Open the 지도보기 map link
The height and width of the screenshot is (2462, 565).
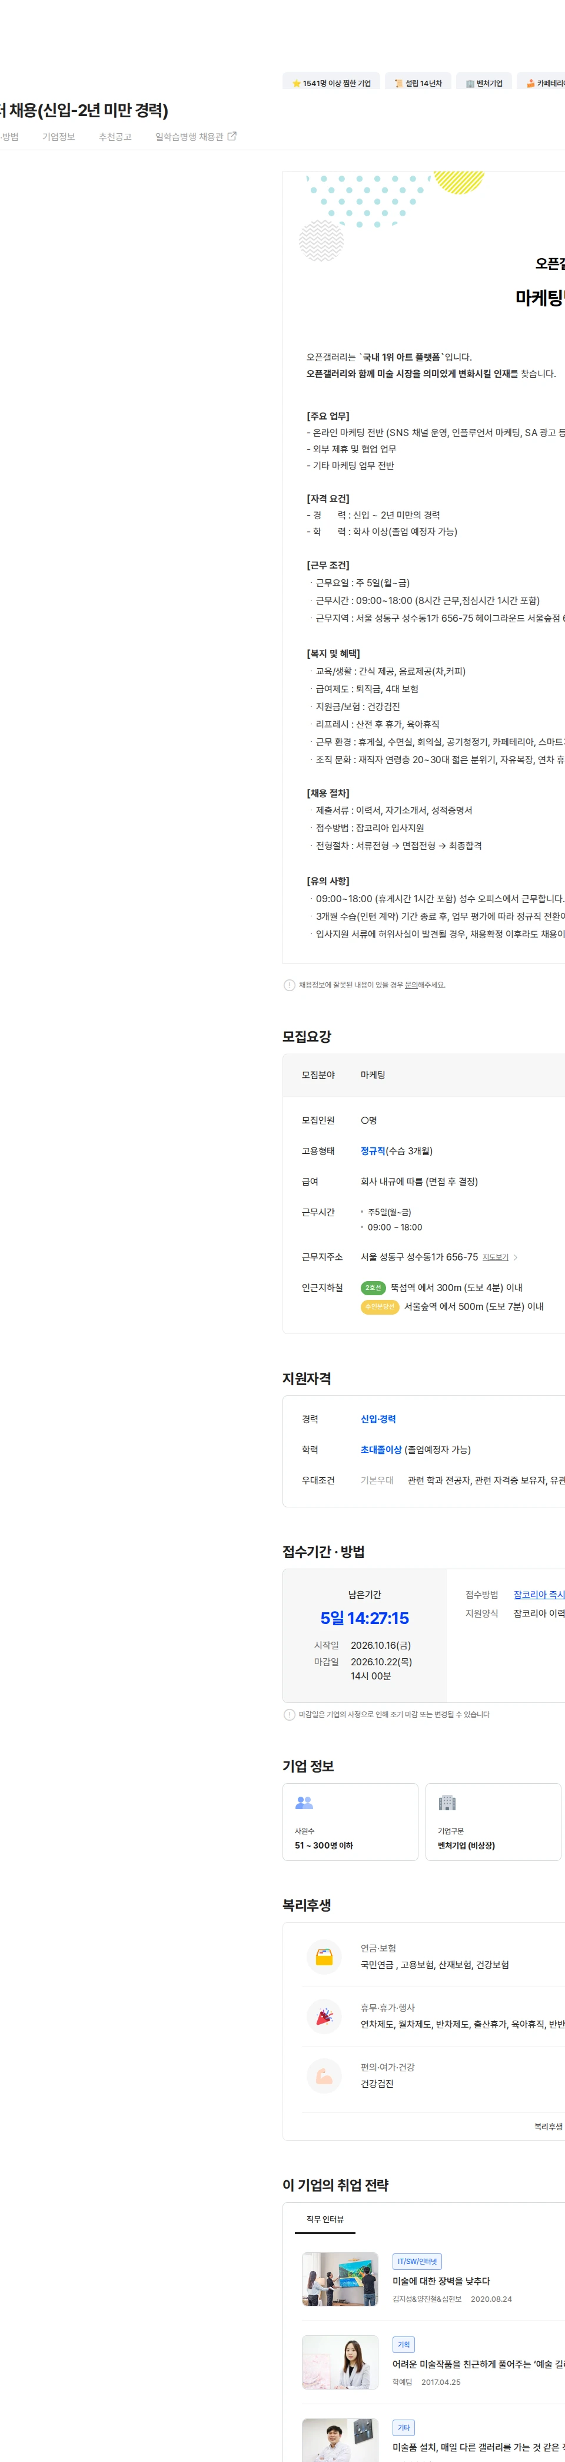pyautogui.click(x=496, y=1258)
